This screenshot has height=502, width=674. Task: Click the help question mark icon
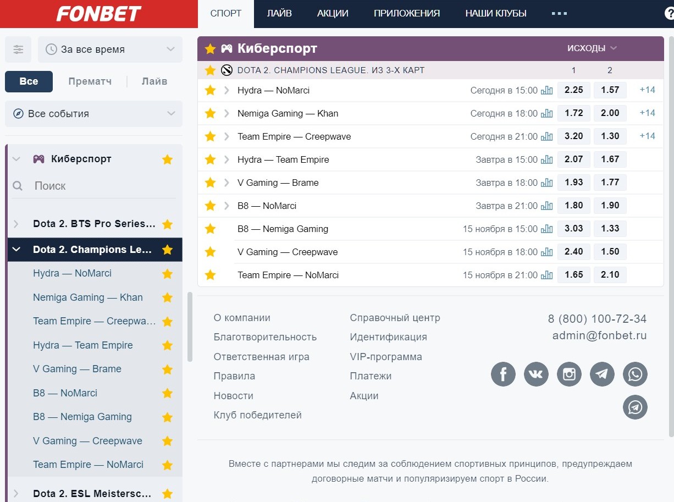point(669,13)
